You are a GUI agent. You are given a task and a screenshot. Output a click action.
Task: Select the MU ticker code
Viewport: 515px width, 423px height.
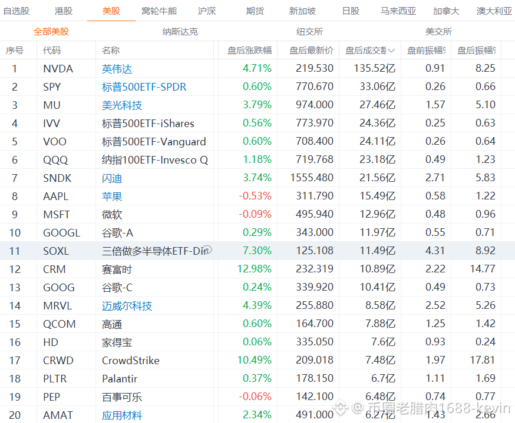[52, 105]
